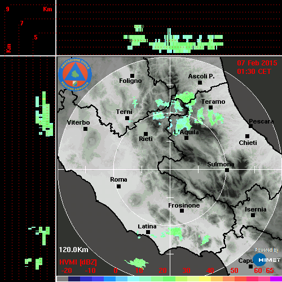The width and height of the screenshot is (282, 282).
Task: Click the 40 dBZ scale value
Action: (x=210, y=271)
